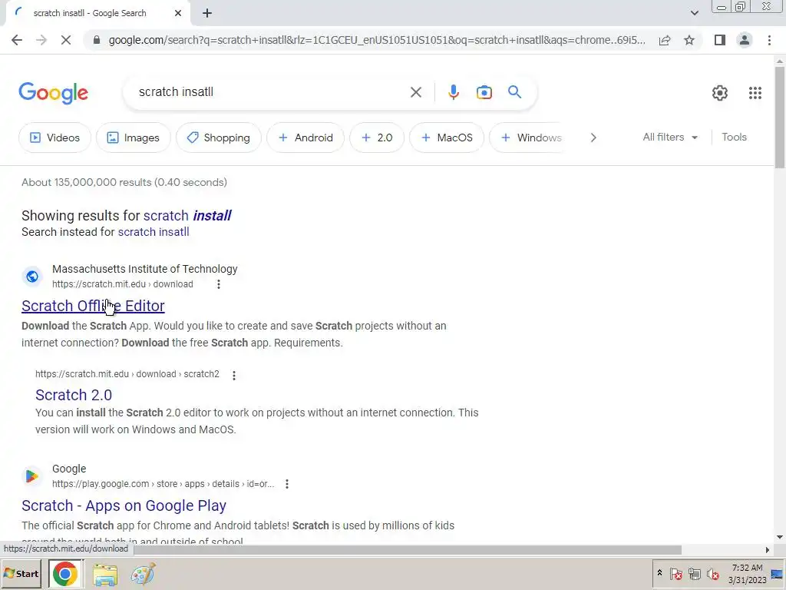Filter results by Images
The image size is (786, 590).
[x=134, y=138]
